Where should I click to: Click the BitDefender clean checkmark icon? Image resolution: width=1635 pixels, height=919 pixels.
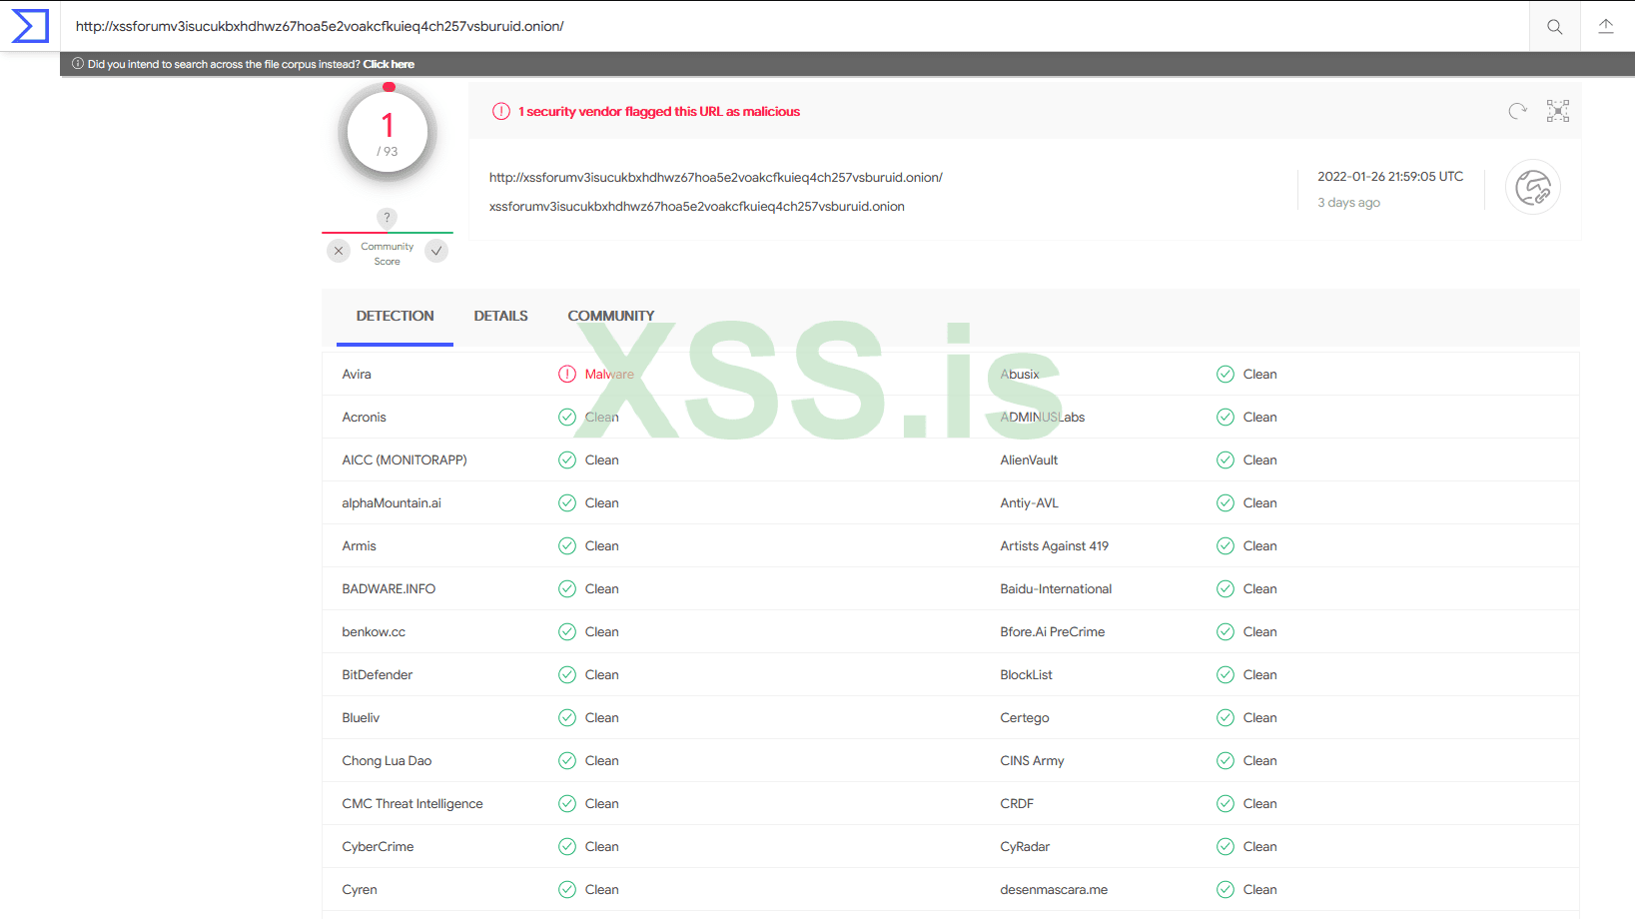567,675
